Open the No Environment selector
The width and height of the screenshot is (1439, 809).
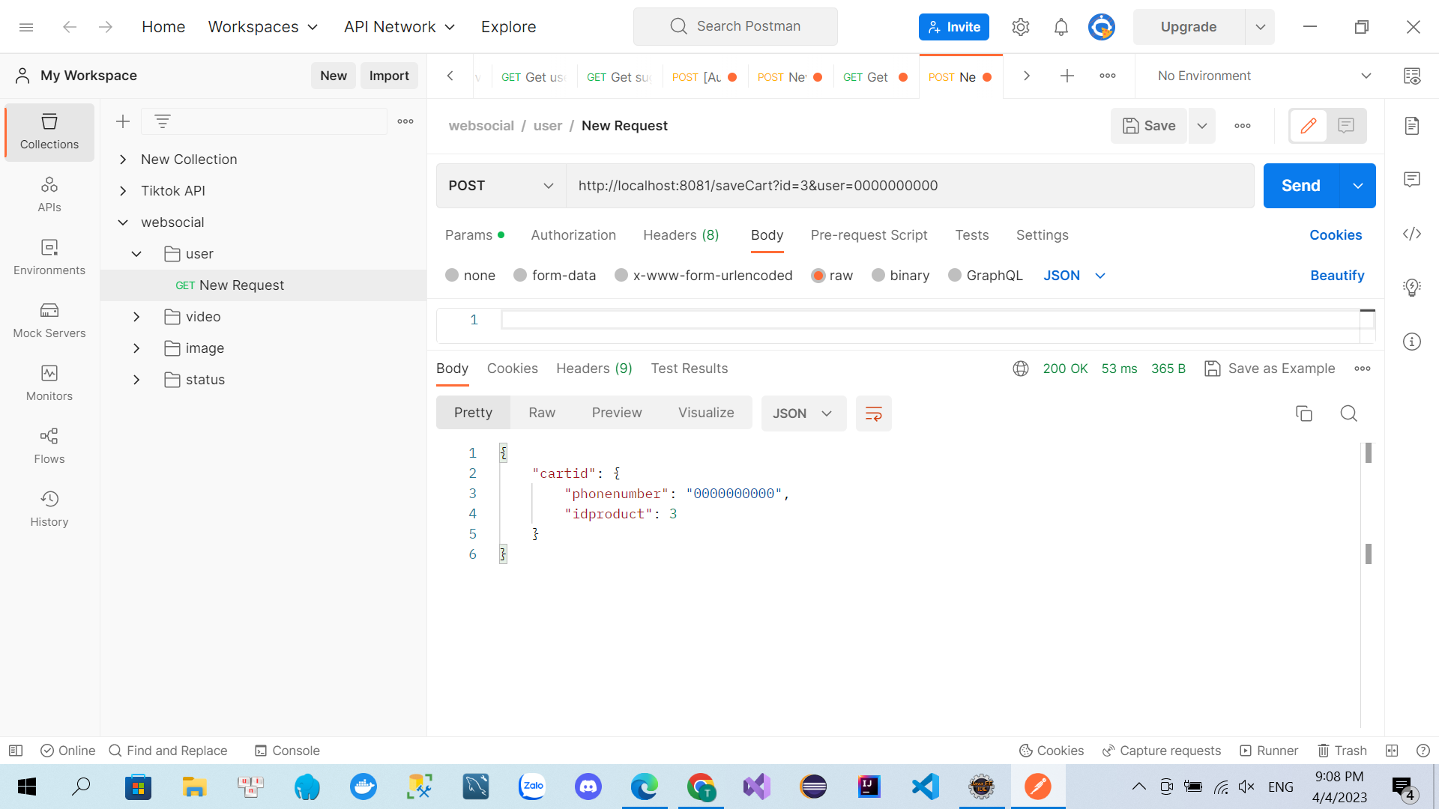pos(1263,76)
